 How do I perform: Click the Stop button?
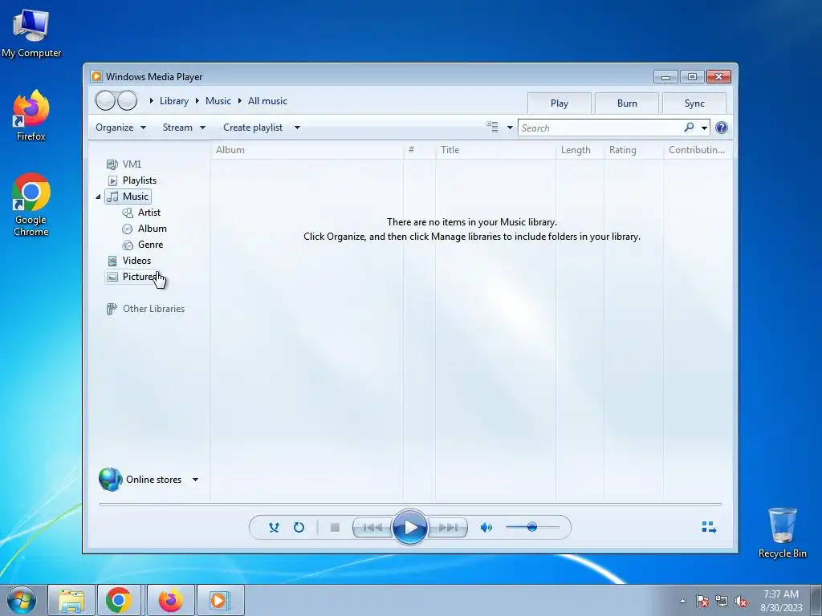(x=335, y=528)
